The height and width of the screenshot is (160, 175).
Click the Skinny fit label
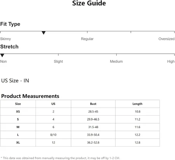coord(6,39)
